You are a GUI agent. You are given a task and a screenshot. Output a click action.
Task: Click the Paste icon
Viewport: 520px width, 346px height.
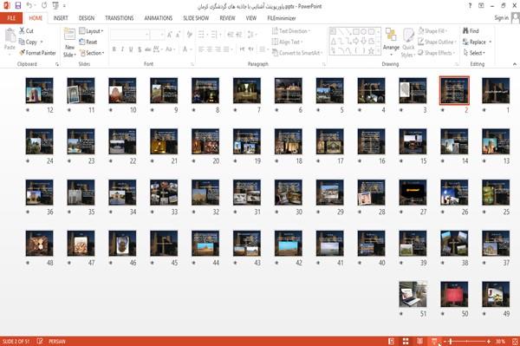coord(10,36)
